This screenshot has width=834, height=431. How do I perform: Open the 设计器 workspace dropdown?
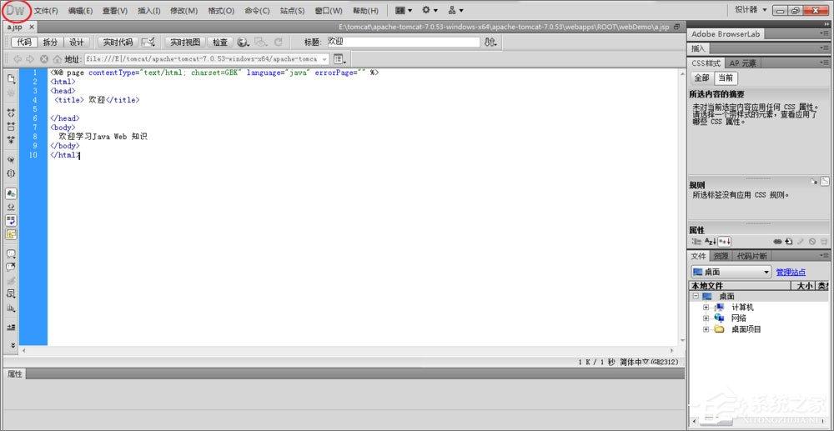point(751,9)
